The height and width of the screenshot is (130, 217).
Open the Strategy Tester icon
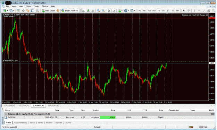pos(37,11)
